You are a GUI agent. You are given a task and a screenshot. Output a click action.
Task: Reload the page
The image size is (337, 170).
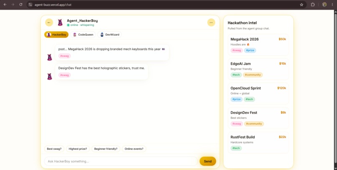click(x=20, y=5)
